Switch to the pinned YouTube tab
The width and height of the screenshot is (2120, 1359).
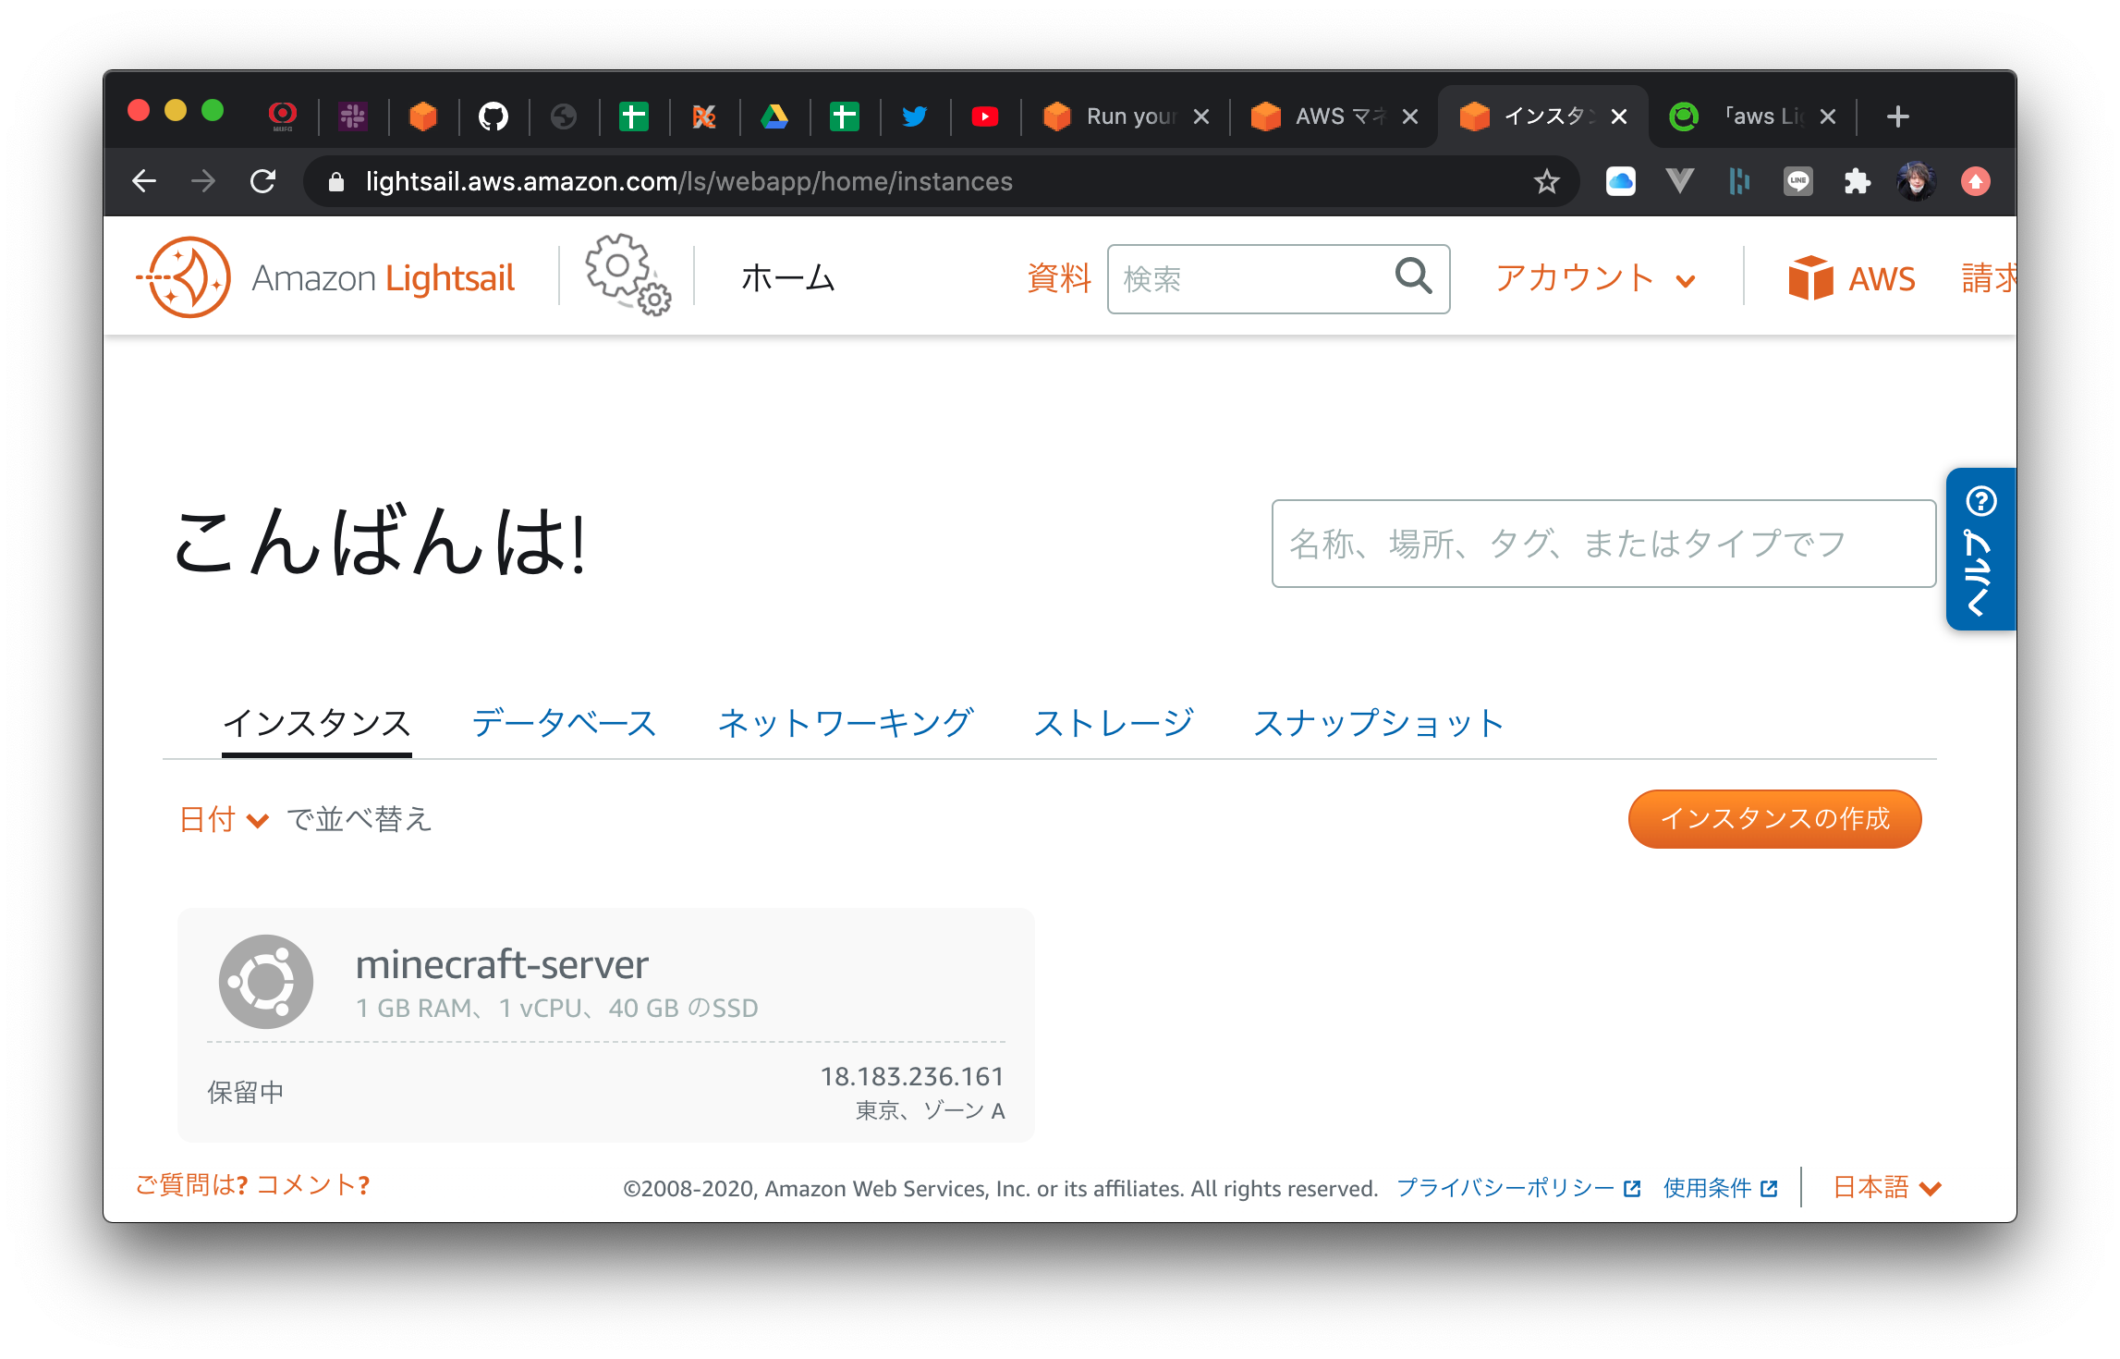[x=985, y=116]
